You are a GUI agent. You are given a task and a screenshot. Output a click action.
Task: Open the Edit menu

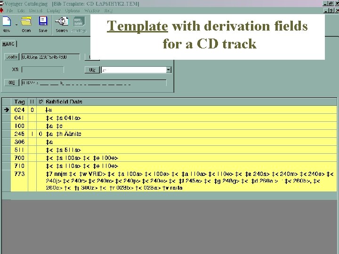point(21,10)
